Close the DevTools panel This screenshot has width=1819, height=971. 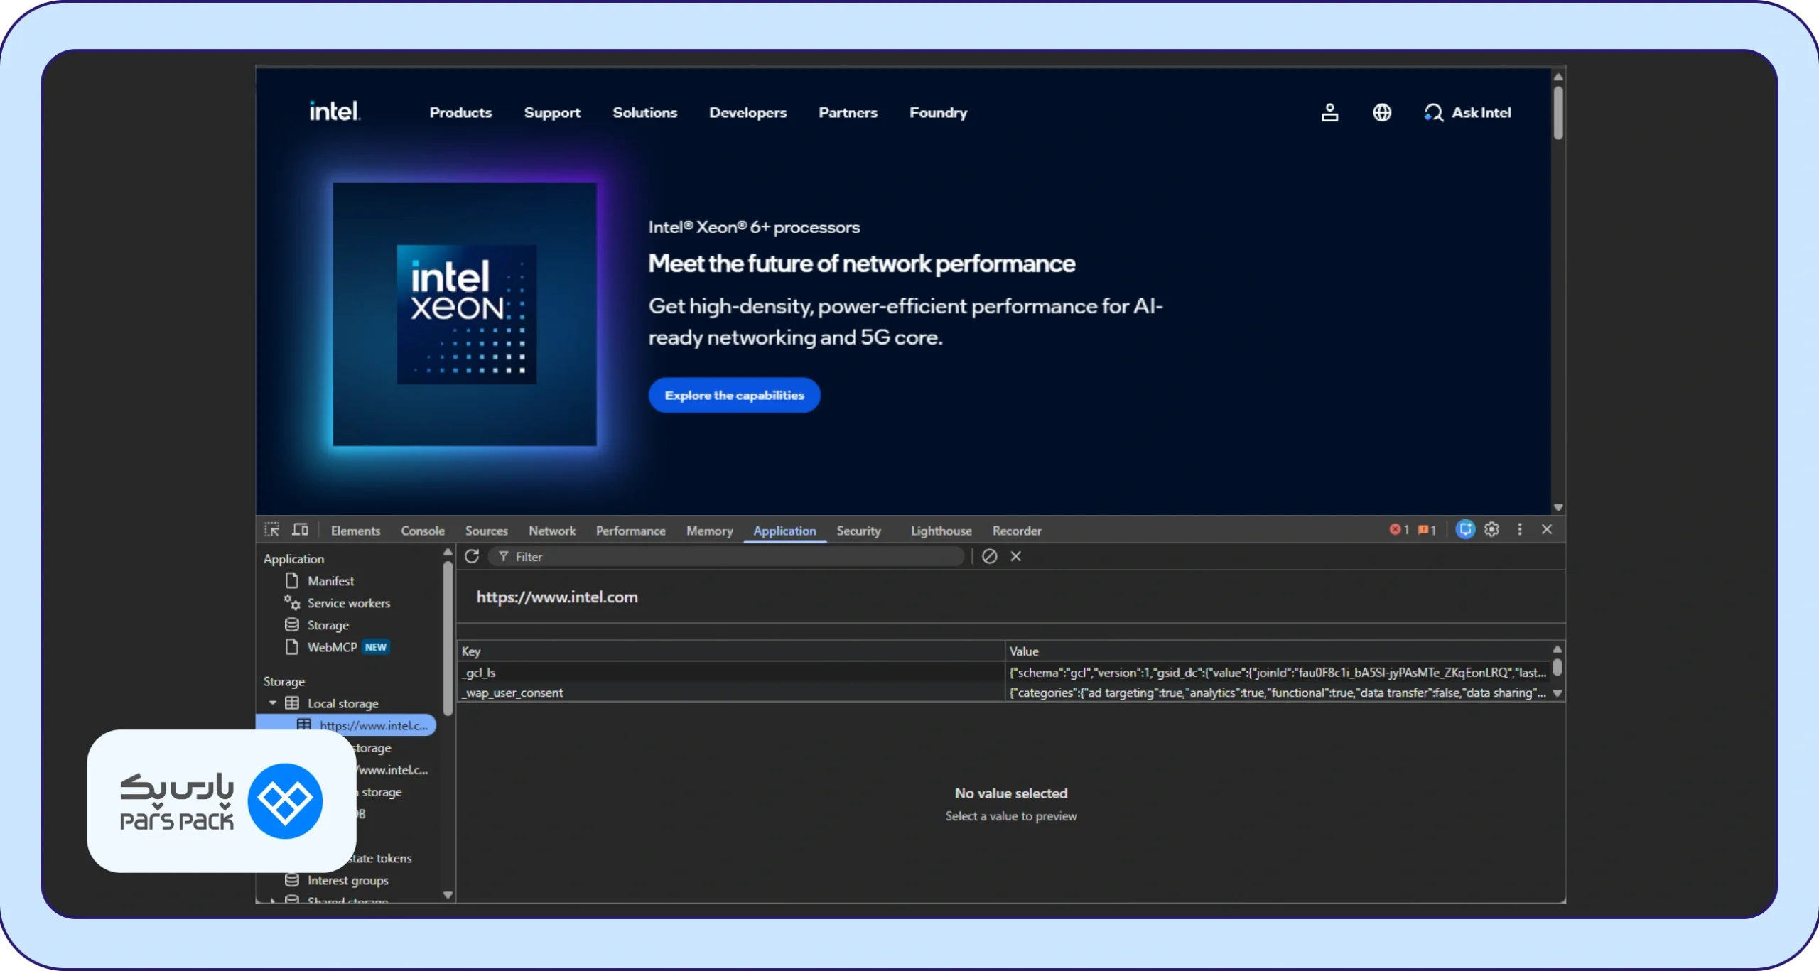click(x=1547, y=529)
